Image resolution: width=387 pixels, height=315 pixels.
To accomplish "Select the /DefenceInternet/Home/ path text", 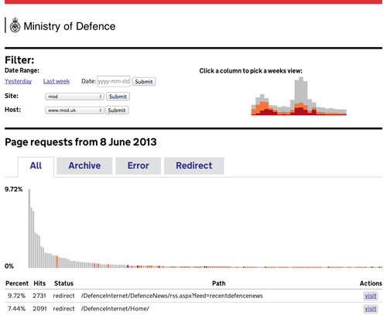I will [115, 309].
